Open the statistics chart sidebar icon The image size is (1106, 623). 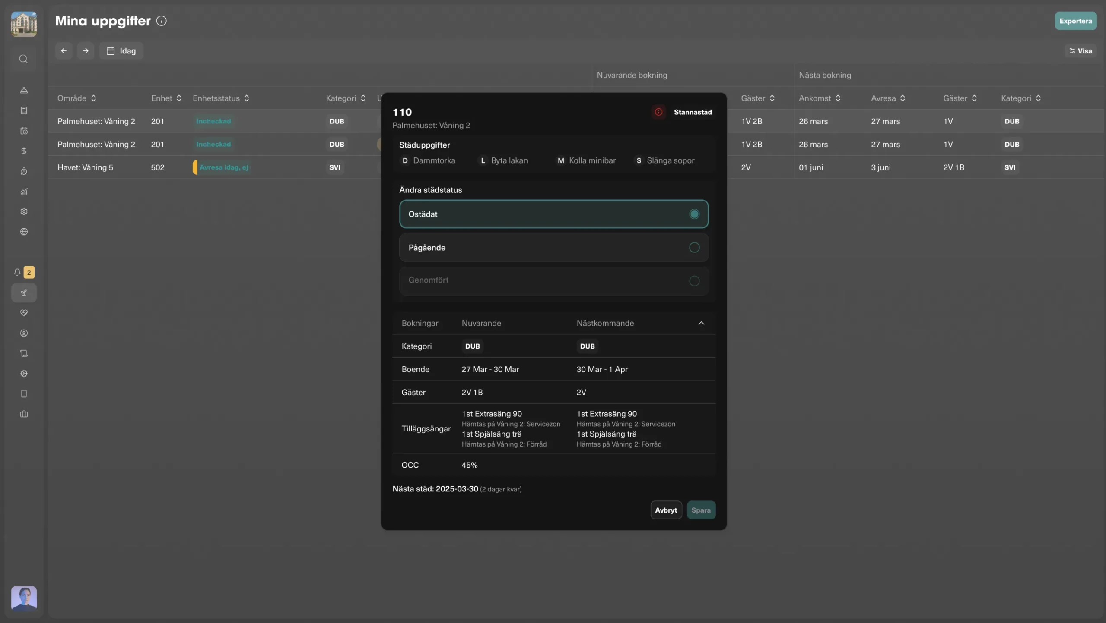pos(24,191)
